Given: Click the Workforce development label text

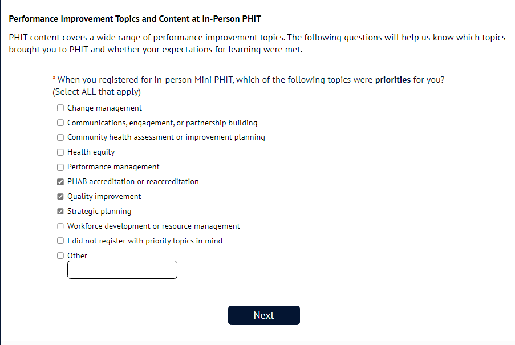Looking at the screenshot, I should [153, 226].
